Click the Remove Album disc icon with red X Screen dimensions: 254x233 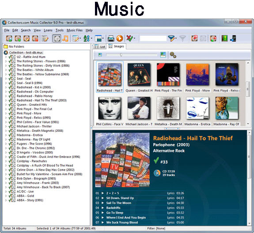point(35,38)
